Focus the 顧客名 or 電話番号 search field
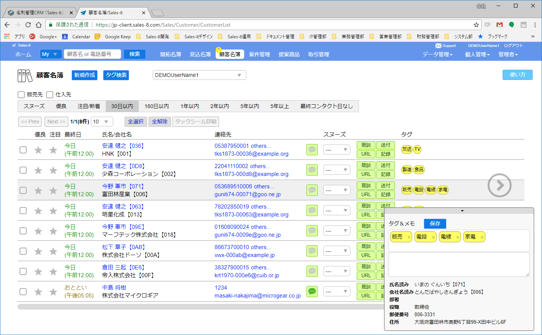Image resolution: width=542 pixels, height=335 pixels. coord(92,54)
